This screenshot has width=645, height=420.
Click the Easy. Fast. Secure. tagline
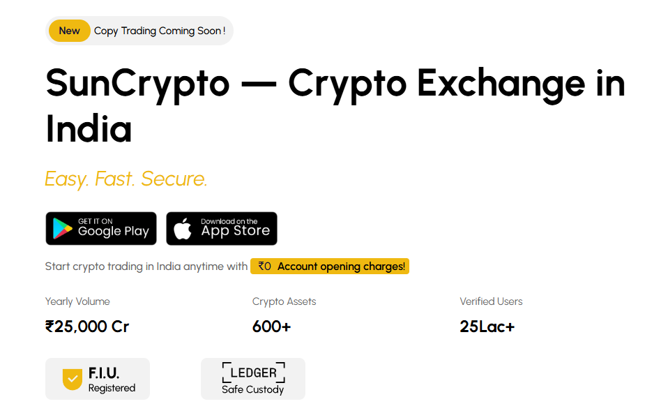[x=126, y=179]
